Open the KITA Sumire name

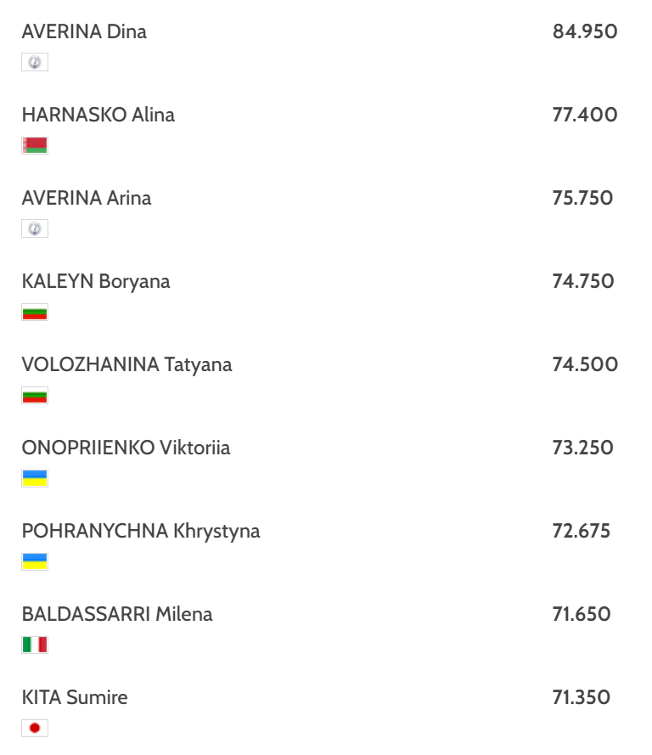click(75, 698)
